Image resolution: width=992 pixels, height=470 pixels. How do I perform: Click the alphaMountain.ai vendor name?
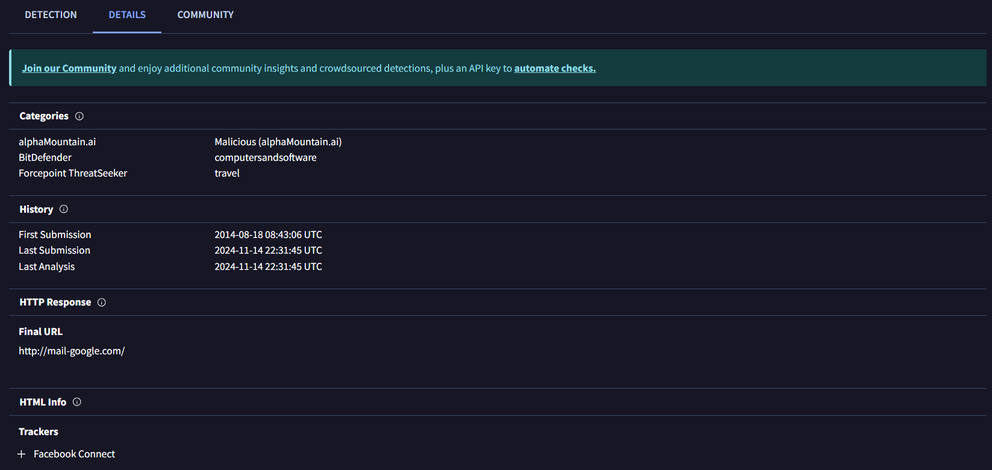[x=57, y=142]
